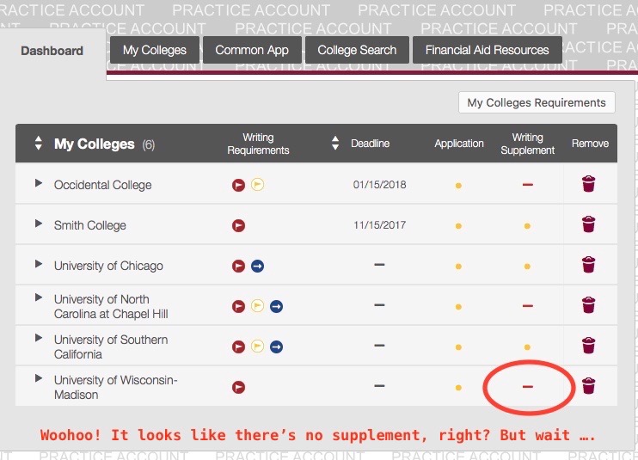Click Smith College's application status dot

tap(458, 226)
